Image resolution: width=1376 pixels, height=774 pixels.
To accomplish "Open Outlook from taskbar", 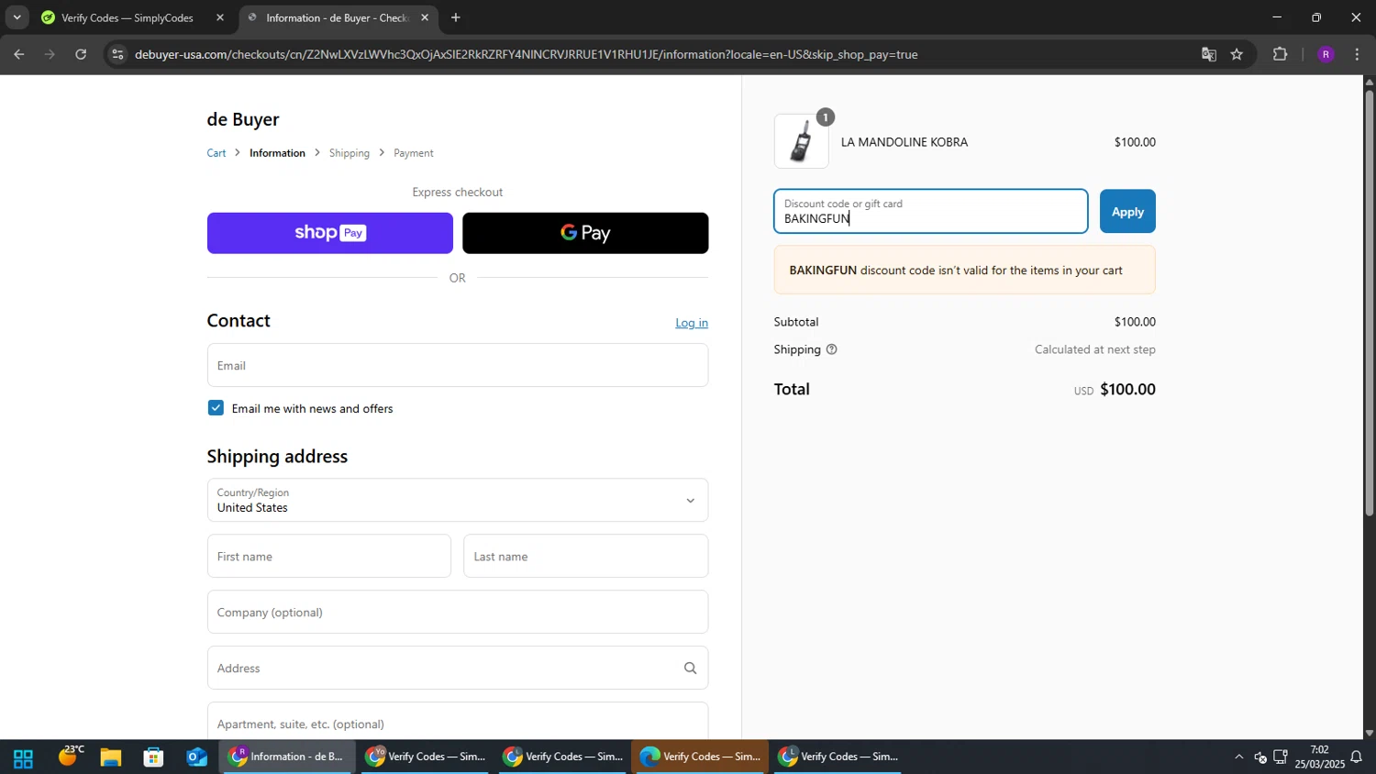I will point(196,757).
